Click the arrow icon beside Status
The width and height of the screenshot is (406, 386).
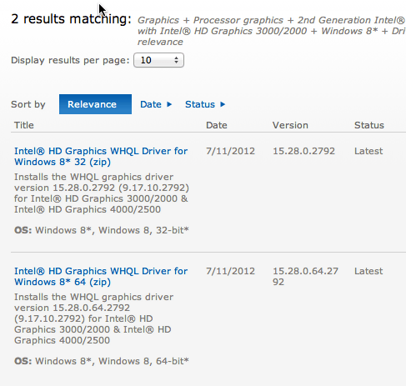pyautogui.click(x=223, y=104)
